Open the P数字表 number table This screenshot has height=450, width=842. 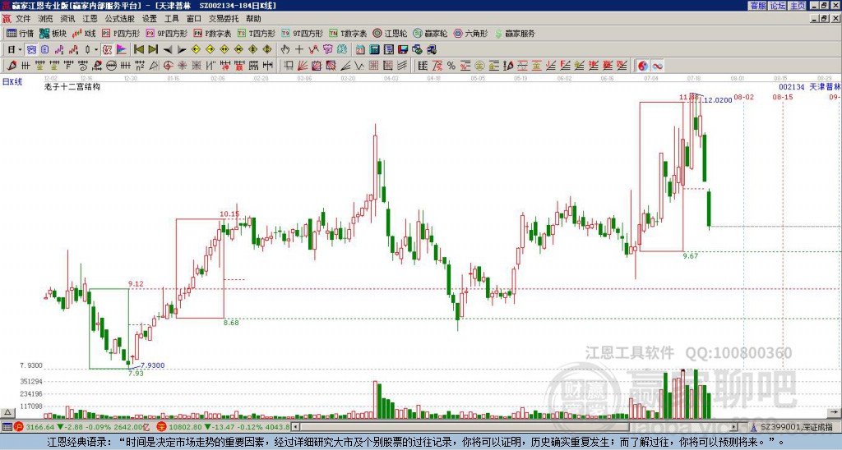click(x=213, y=33)
